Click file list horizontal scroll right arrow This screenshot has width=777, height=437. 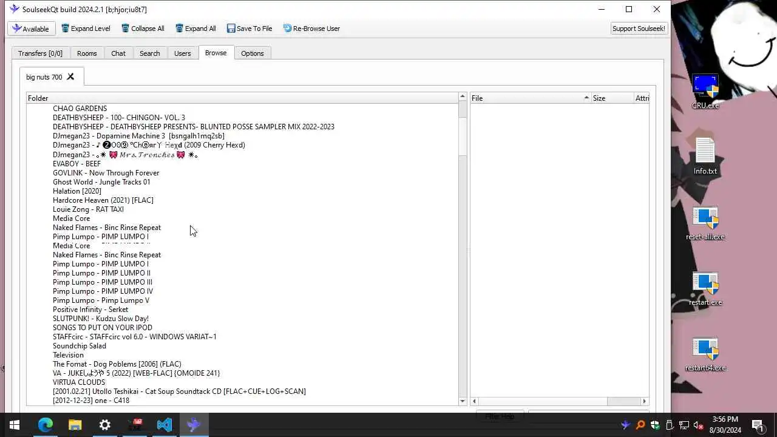point(645,401)
